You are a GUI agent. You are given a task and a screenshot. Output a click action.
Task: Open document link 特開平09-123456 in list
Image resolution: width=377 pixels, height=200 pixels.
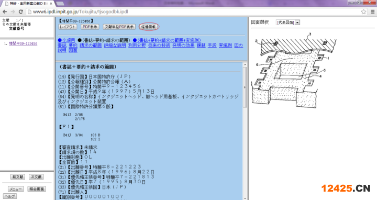24,43
